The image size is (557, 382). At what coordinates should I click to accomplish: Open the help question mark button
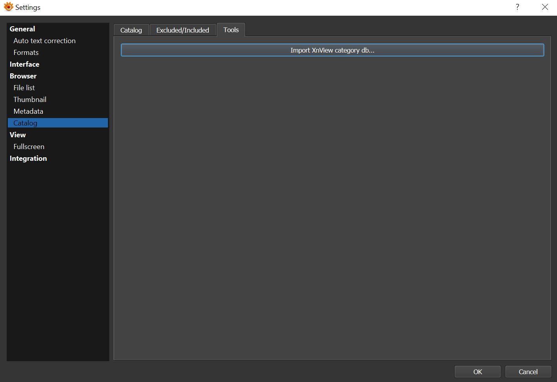[517, 7]
